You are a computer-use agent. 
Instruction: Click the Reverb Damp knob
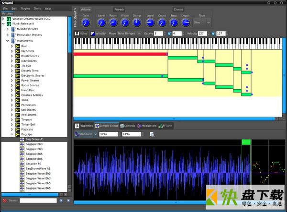[137, 23]
